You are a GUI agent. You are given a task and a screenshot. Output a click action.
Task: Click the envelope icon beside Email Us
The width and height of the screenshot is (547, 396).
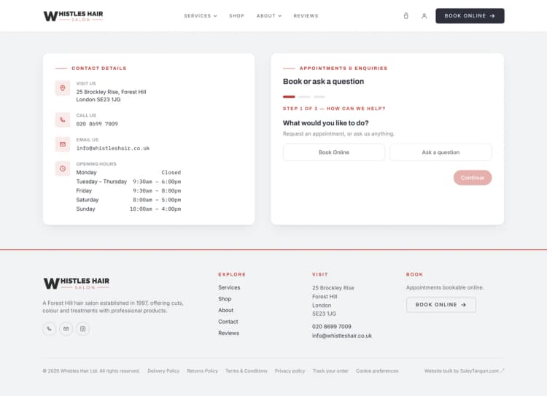point(63,144)
